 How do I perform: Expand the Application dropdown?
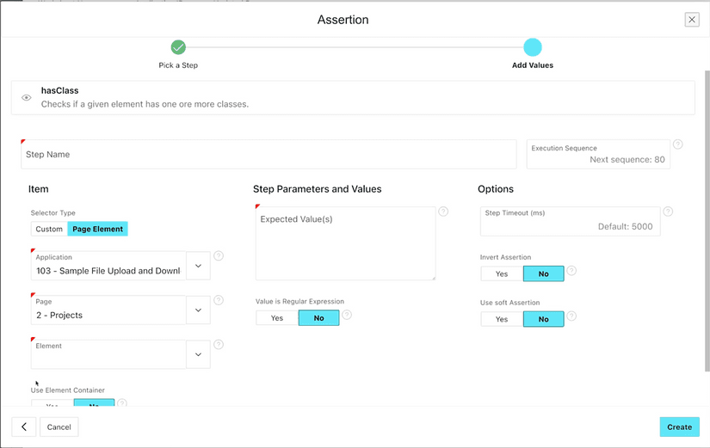(198, 266)
